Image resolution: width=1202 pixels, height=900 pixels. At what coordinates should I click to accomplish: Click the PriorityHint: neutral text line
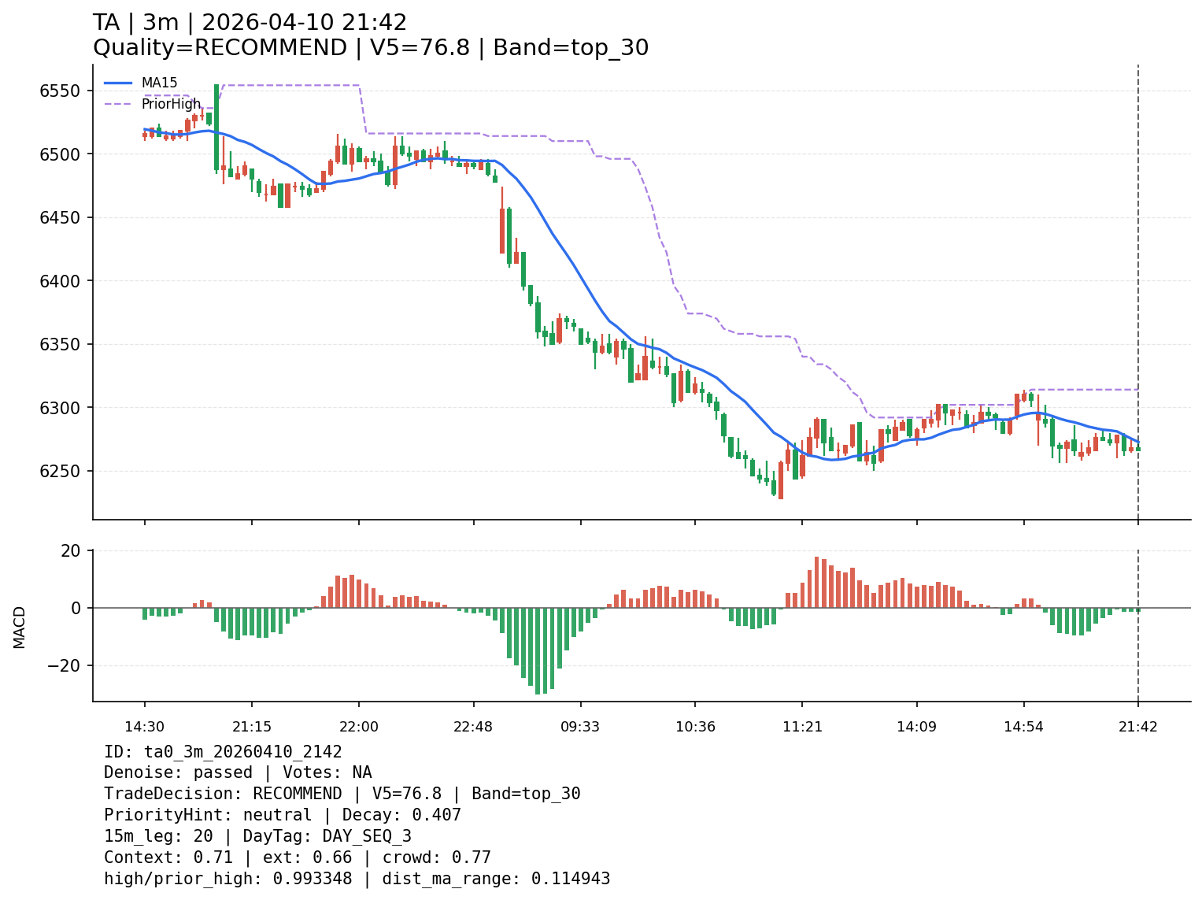(282, 815)
